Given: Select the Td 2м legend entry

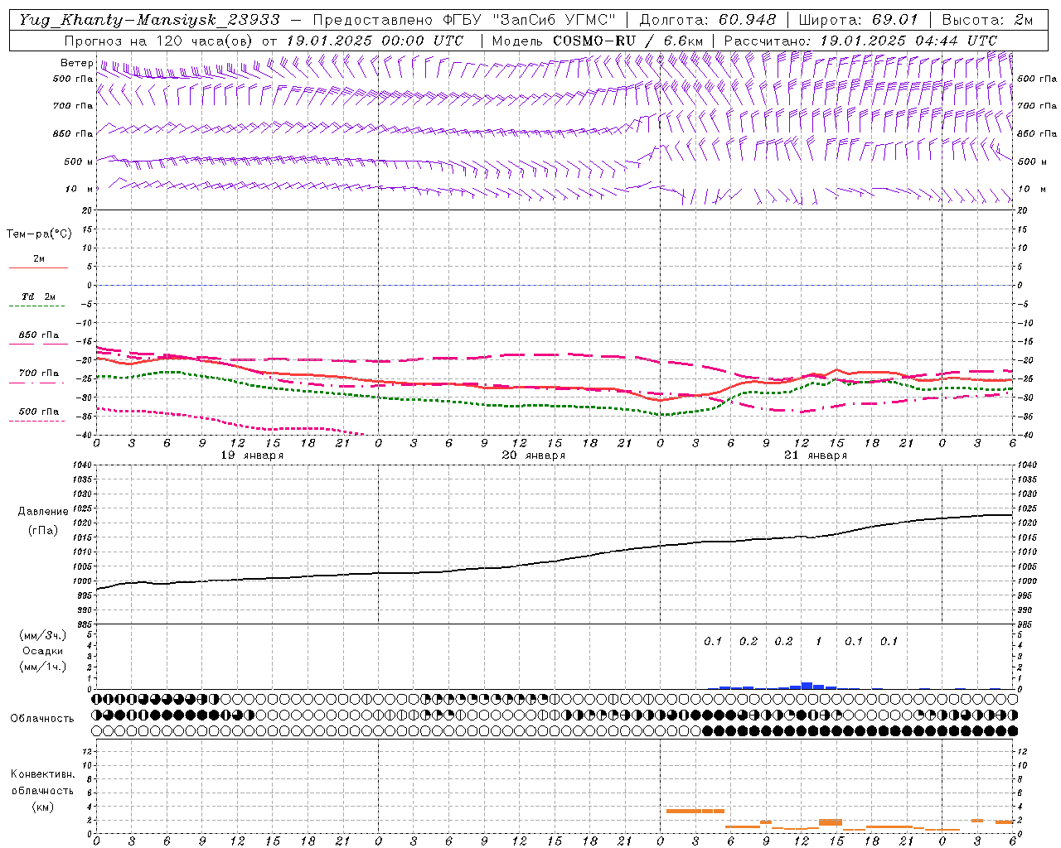Looking at the screenshot, I should pos(39,296).
